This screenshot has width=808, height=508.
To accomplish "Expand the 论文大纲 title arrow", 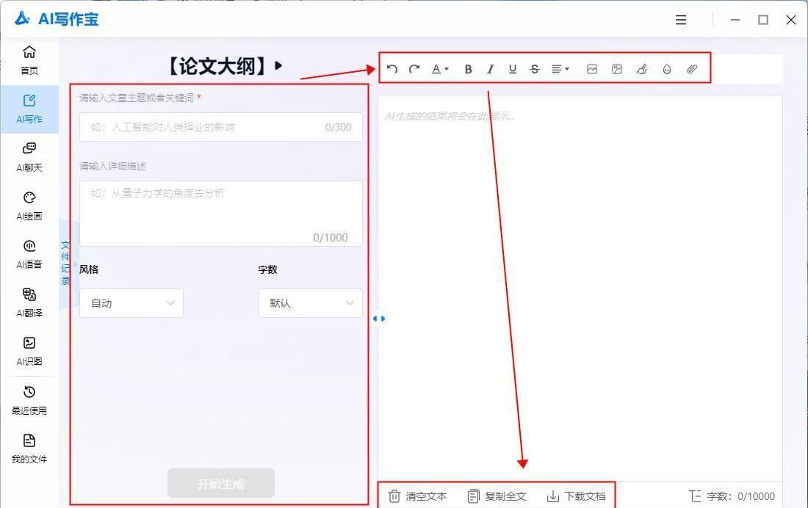I will [x=279, y=65].
